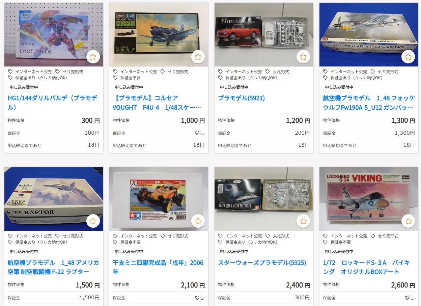The width and height of the screenshot is (421, 306).
Task: Favorite the HG1/144 Darilbalde listing star
Action: tap(93, 57)
